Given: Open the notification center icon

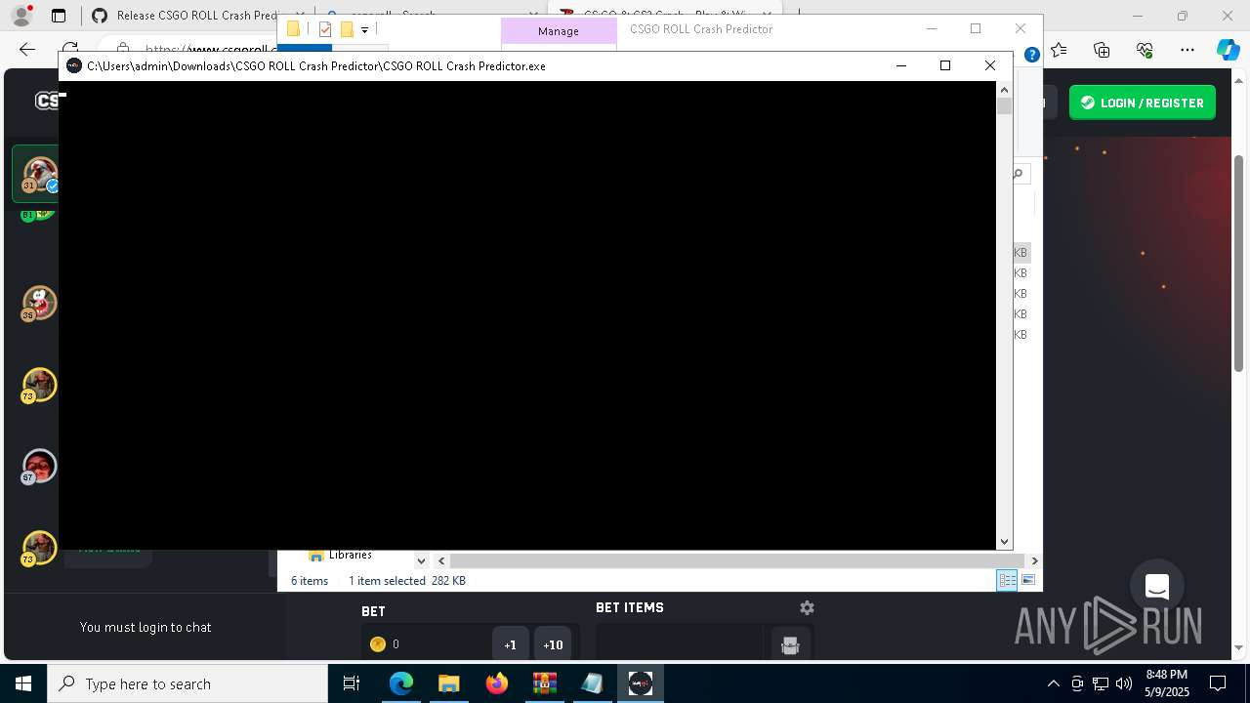Looking at the screenshot, I should click(1218, 683).
